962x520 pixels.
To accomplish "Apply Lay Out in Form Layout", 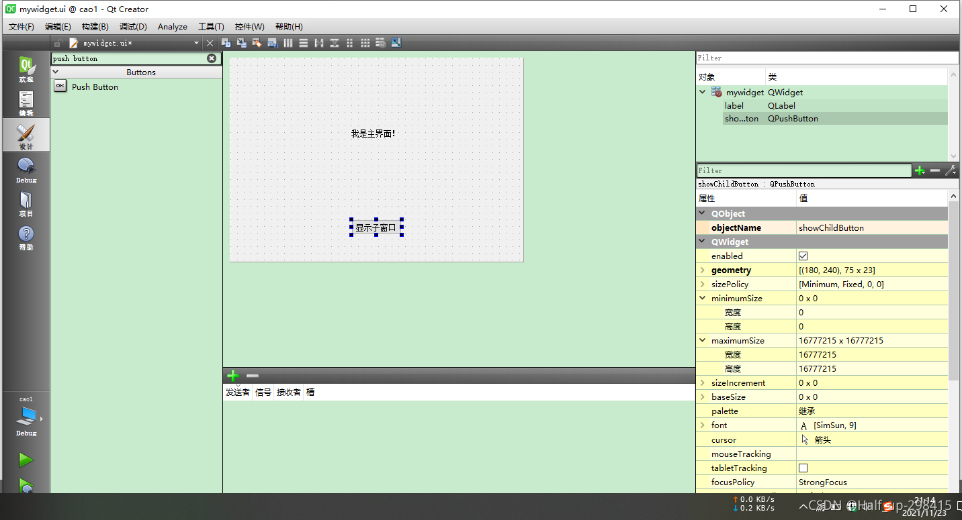I will (350, 43).
